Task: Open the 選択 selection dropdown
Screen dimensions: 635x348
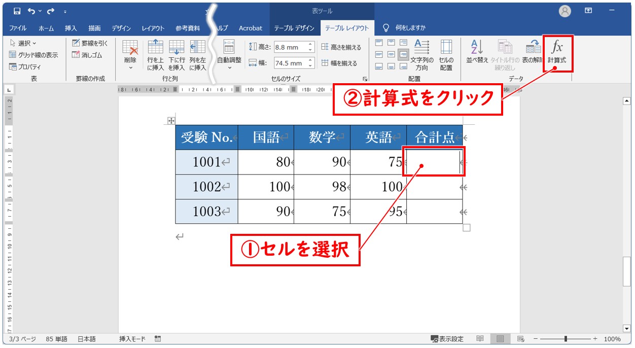Action: coord(23,44)
